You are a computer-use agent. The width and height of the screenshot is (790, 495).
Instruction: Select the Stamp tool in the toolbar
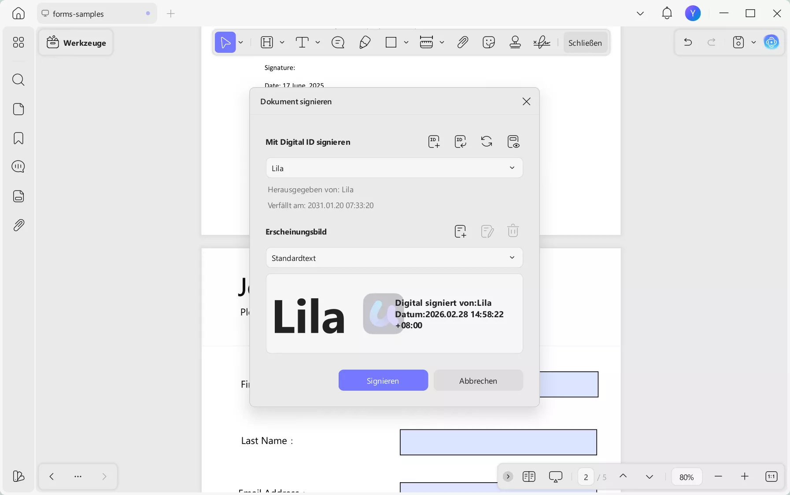pos(515,42)
